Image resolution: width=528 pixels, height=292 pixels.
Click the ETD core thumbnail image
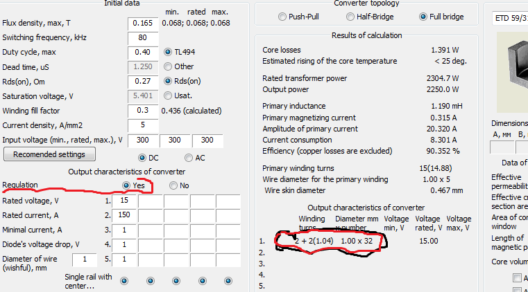pos(513,72)
